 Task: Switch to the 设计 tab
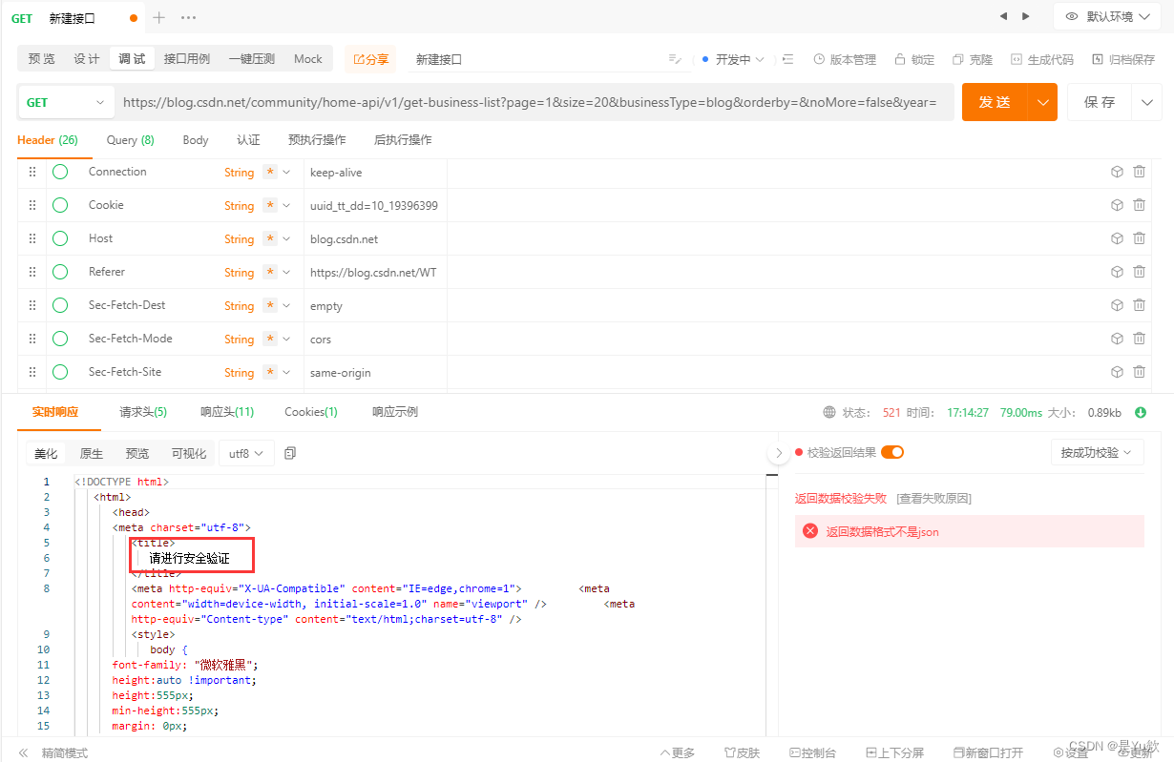coord(87,59)
